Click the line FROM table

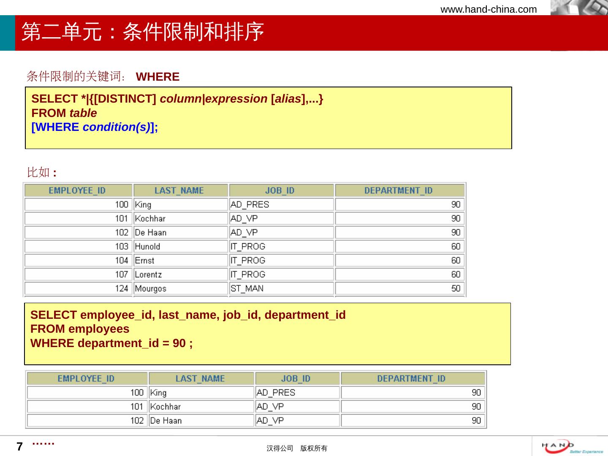click(64, 113)
